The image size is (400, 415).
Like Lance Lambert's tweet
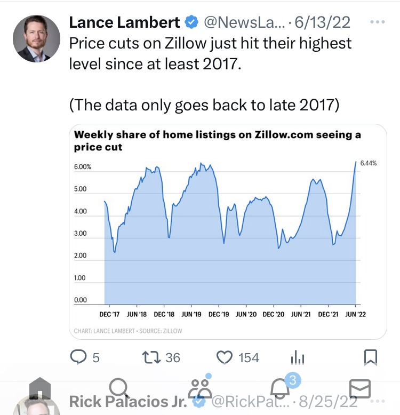[x=225, y=357]
